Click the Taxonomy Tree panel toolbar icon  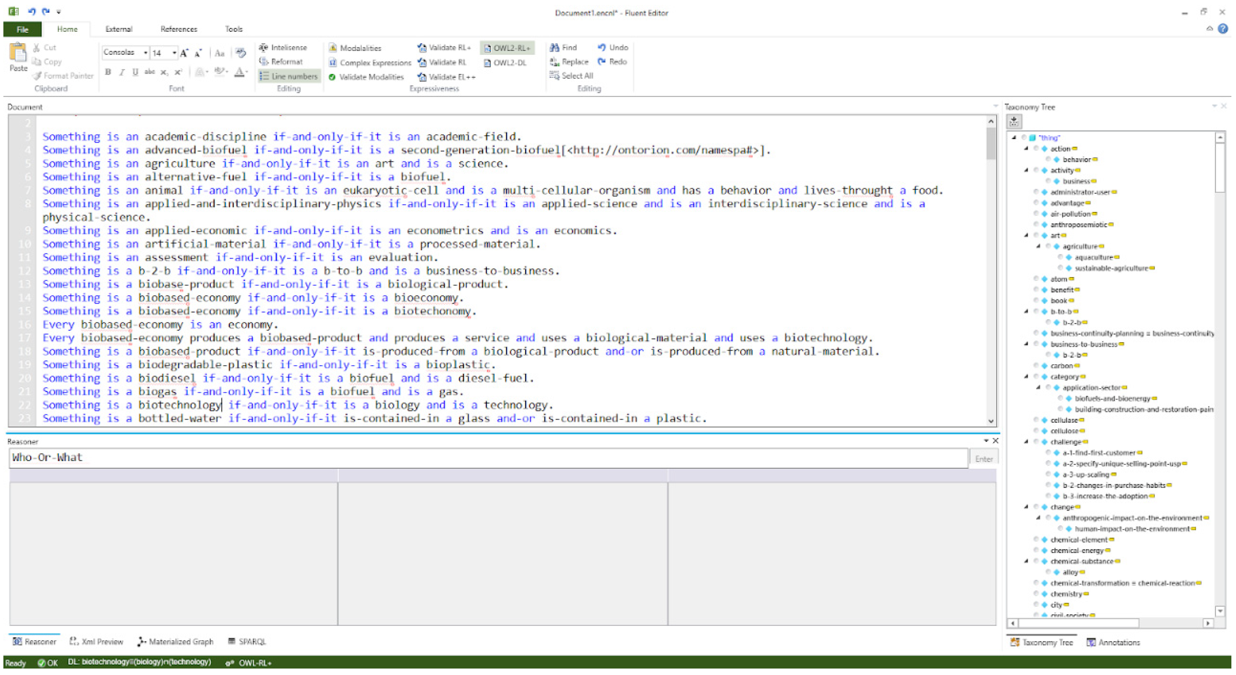coord(1013,122)
